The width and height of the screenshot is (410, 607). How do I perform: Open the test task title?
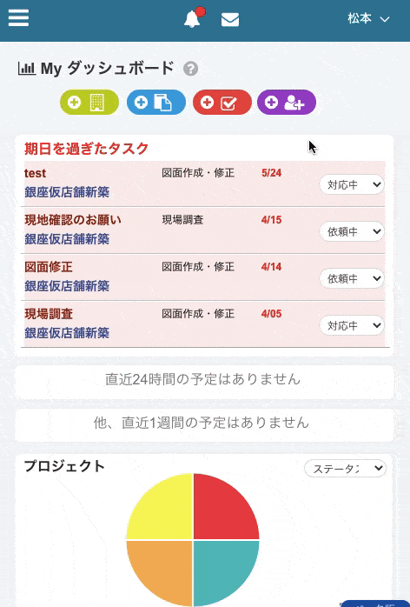click(x=36, y=173)
